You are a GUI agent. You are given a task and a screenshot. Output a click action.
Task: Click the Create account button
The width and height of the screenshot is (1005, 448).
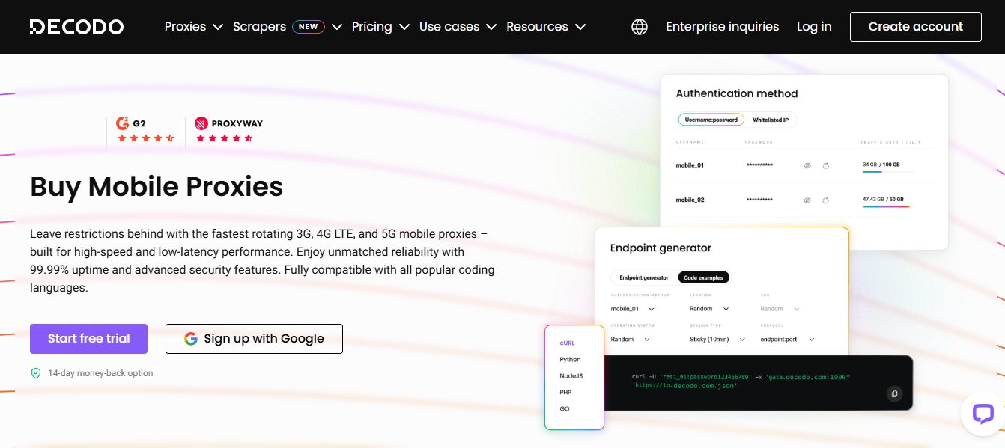coord(916,27)
